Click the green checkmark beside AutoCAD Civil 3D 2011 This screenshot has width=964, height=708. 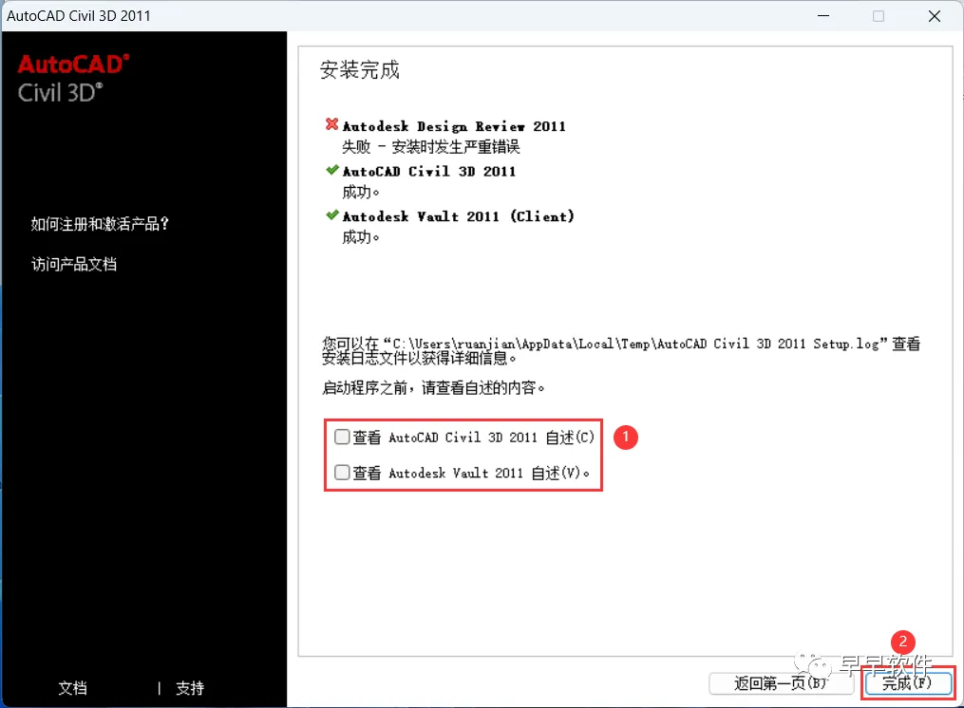click(332, 170)
